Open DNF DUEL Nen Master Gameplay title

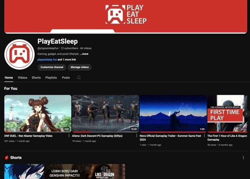point(28,136)
